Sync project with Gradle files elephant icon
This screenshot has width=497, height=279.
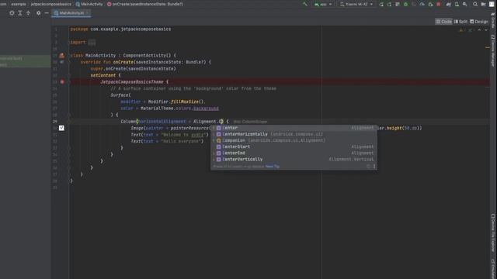[x=449, y=4]
